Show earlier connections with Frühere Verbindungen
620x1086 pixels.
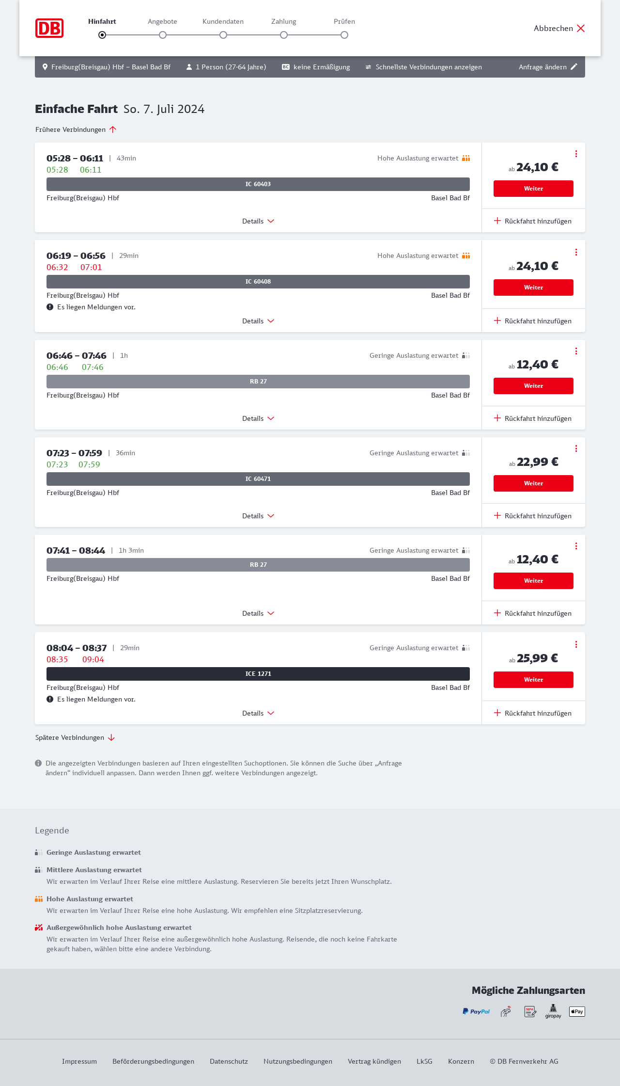point(76,129)
